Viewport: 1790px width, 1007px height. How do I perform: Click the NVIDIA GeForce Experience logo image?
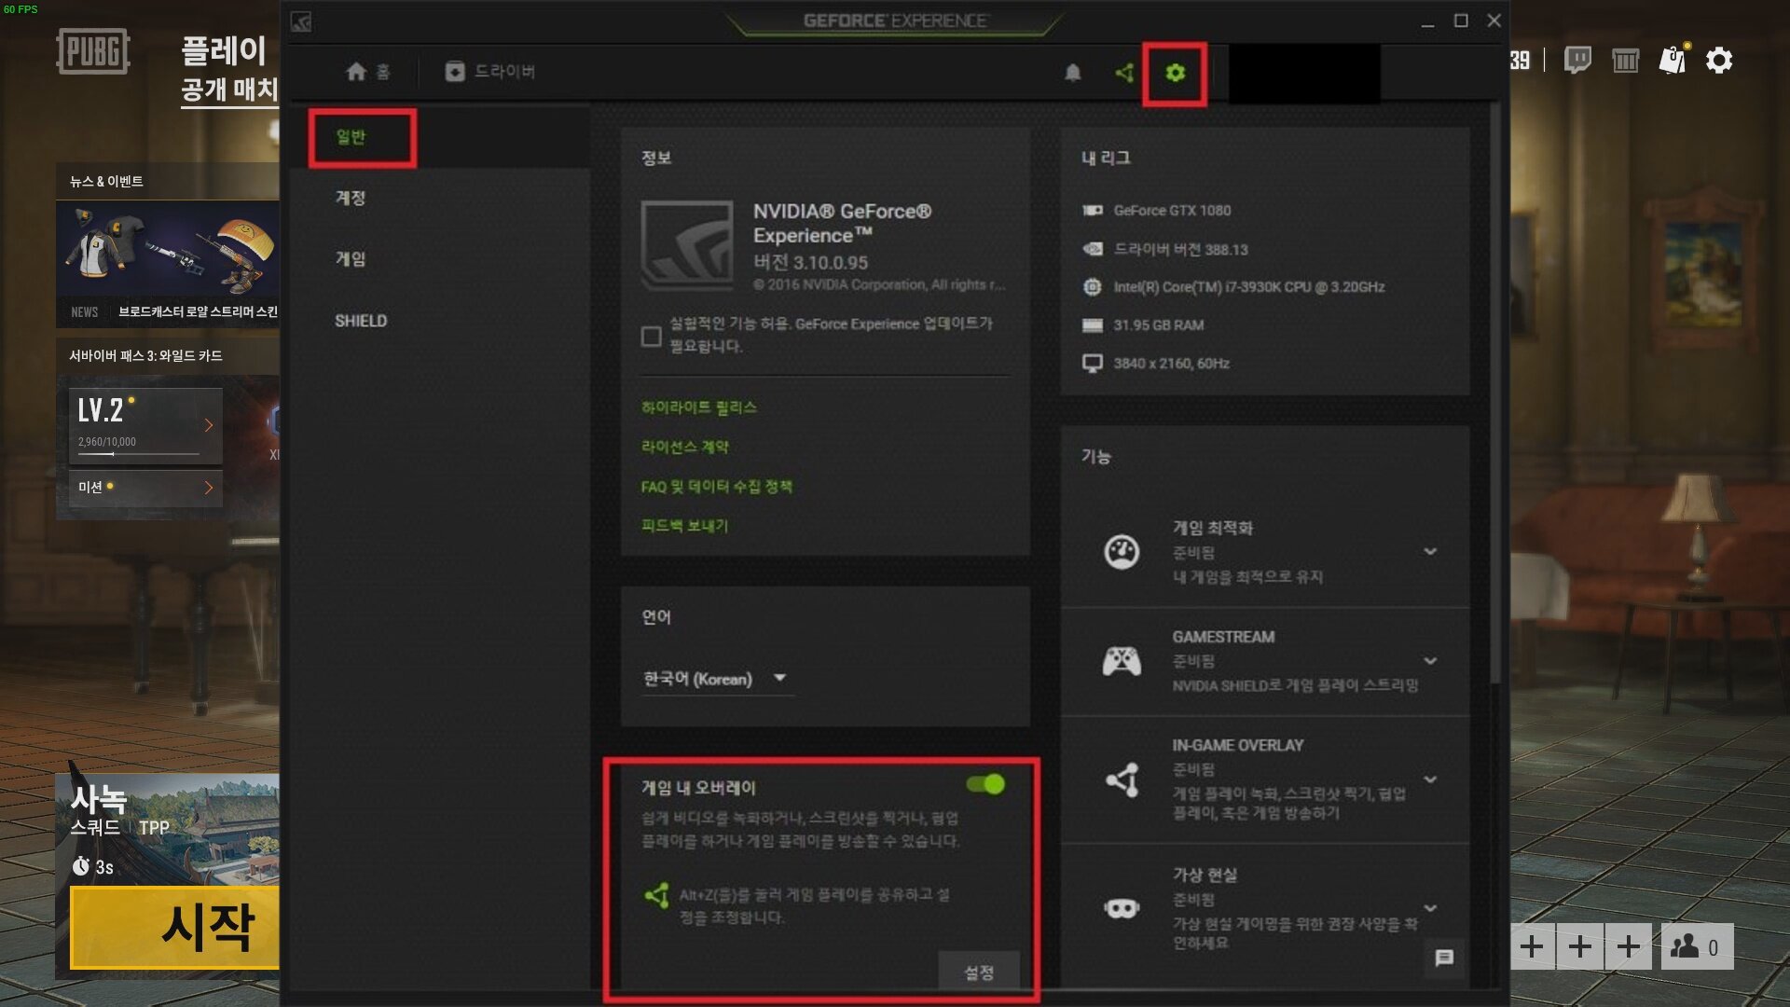(x=687, y=246)
